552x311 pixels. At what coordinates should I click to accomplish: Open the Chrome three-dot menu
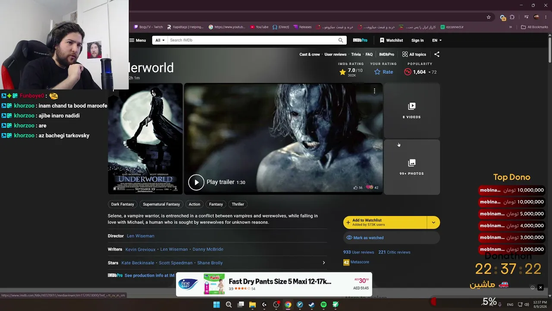[545, 17]
